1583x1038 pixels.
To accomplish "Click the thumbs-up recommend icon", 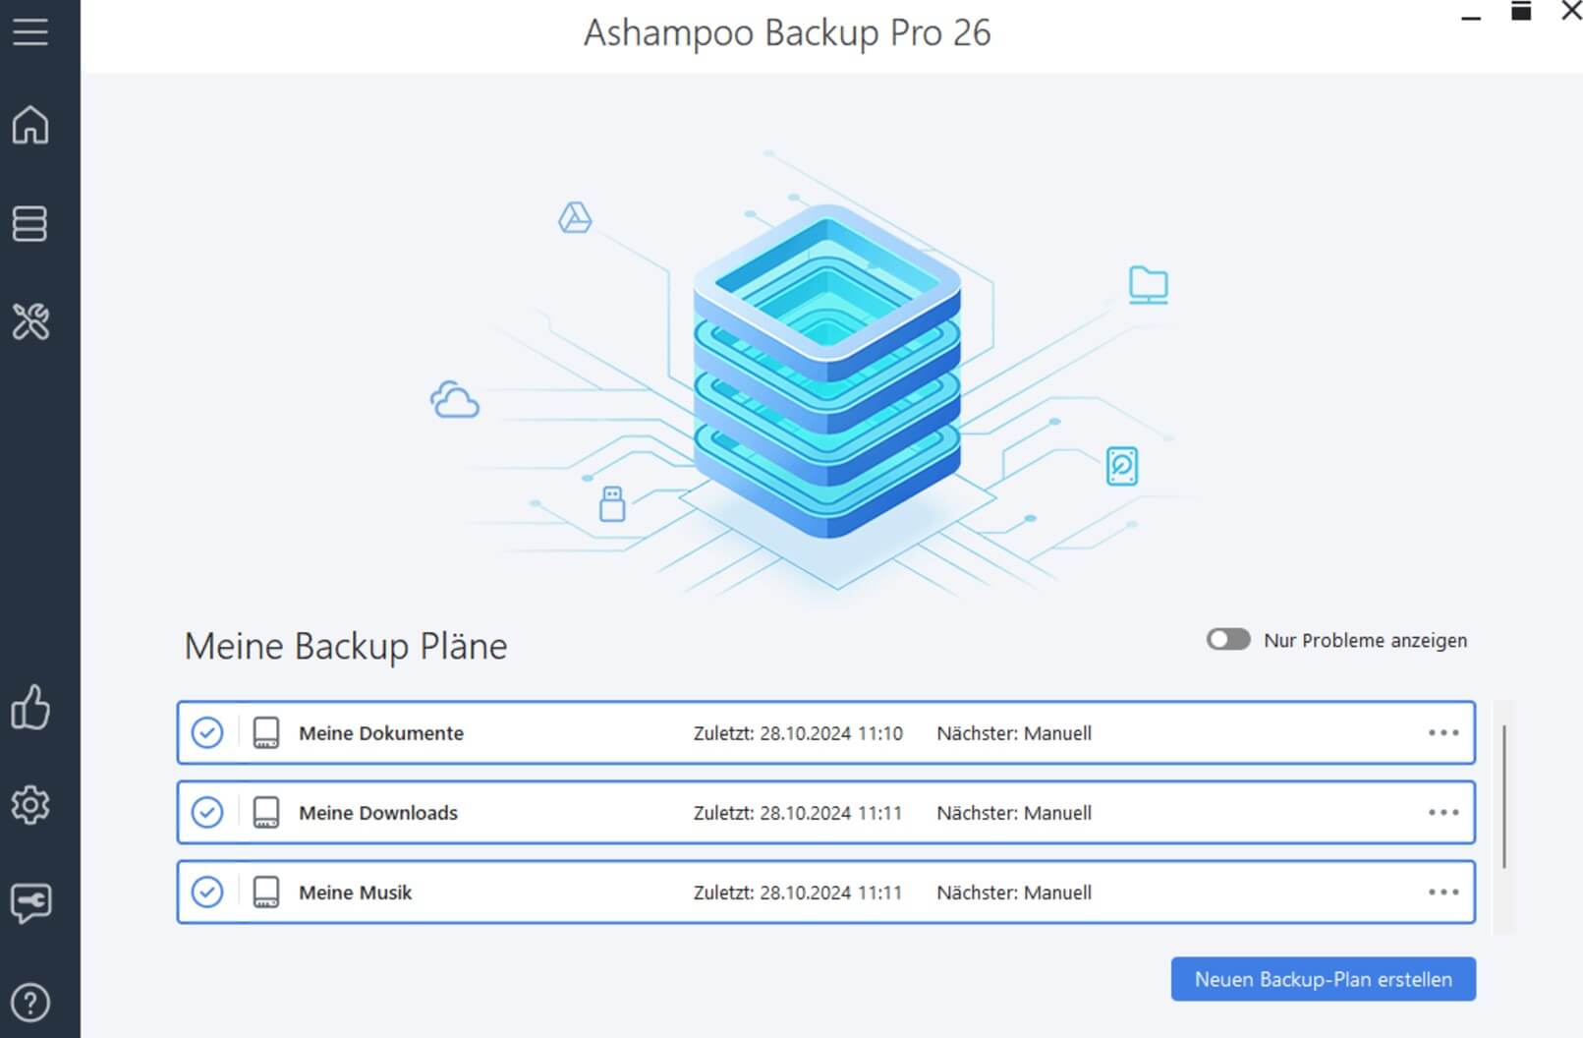I will pos(29,707).
